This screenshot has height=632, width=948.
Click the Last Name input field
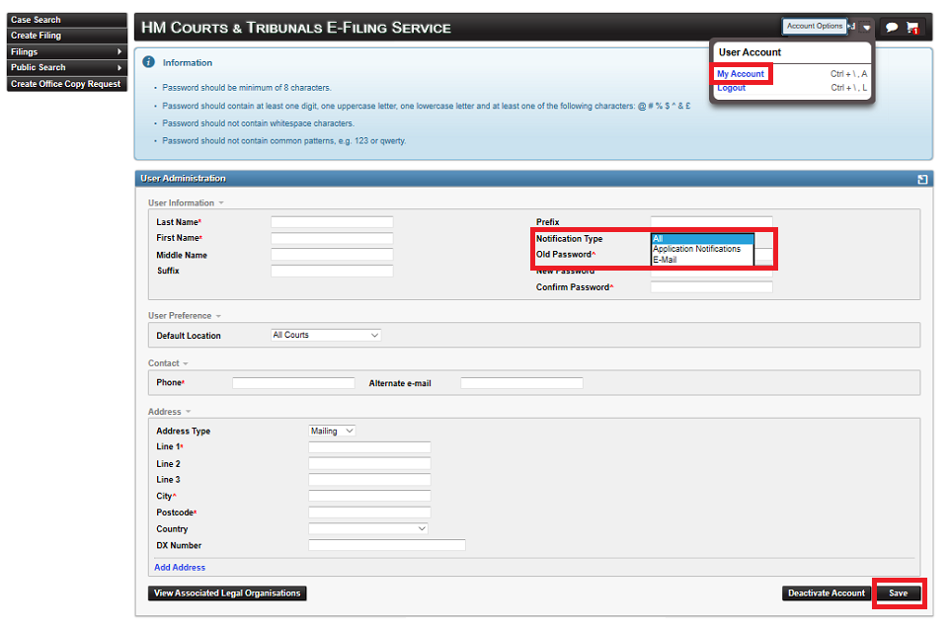[x=332, y=222]
